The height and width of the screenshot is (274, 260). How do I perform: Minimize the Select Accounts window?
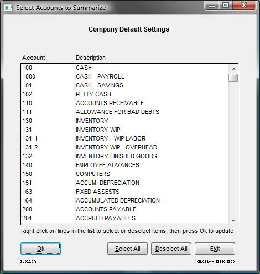point(212,6)
